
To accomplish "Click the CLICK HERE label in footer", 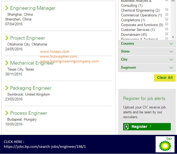I will (x=14, y=142).
